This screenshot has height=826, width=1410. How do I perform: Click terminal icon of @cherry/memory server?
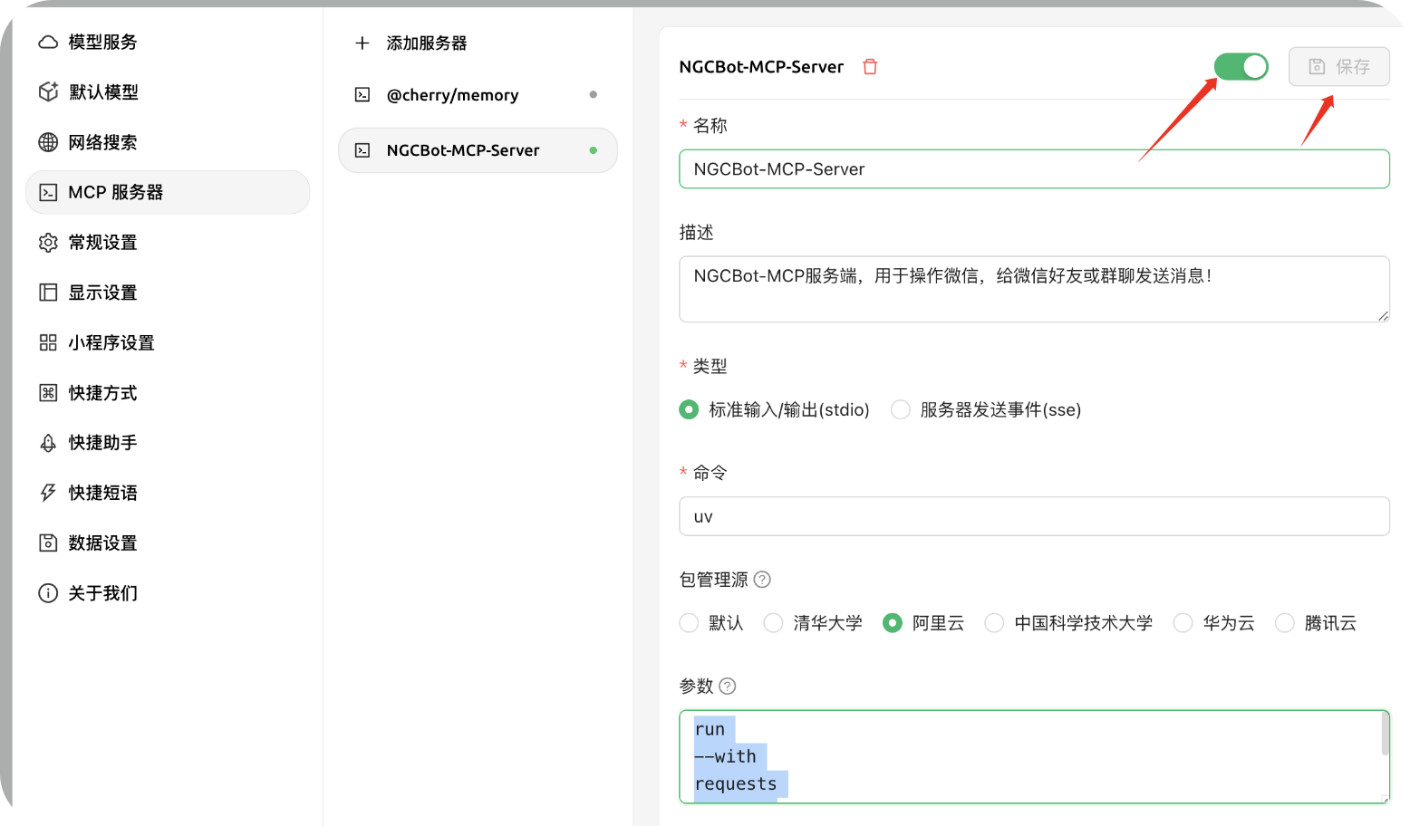tap(362, 94)
